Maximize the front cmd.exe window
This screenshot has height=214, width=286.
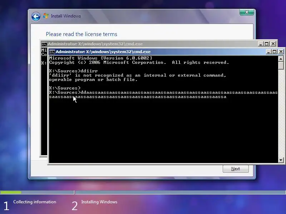tap(274, 52)
